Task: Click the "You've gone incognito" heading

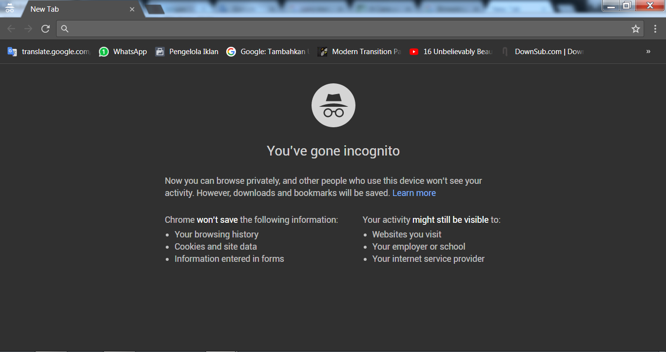Action: pyautogui.click(x=333, y=151)
